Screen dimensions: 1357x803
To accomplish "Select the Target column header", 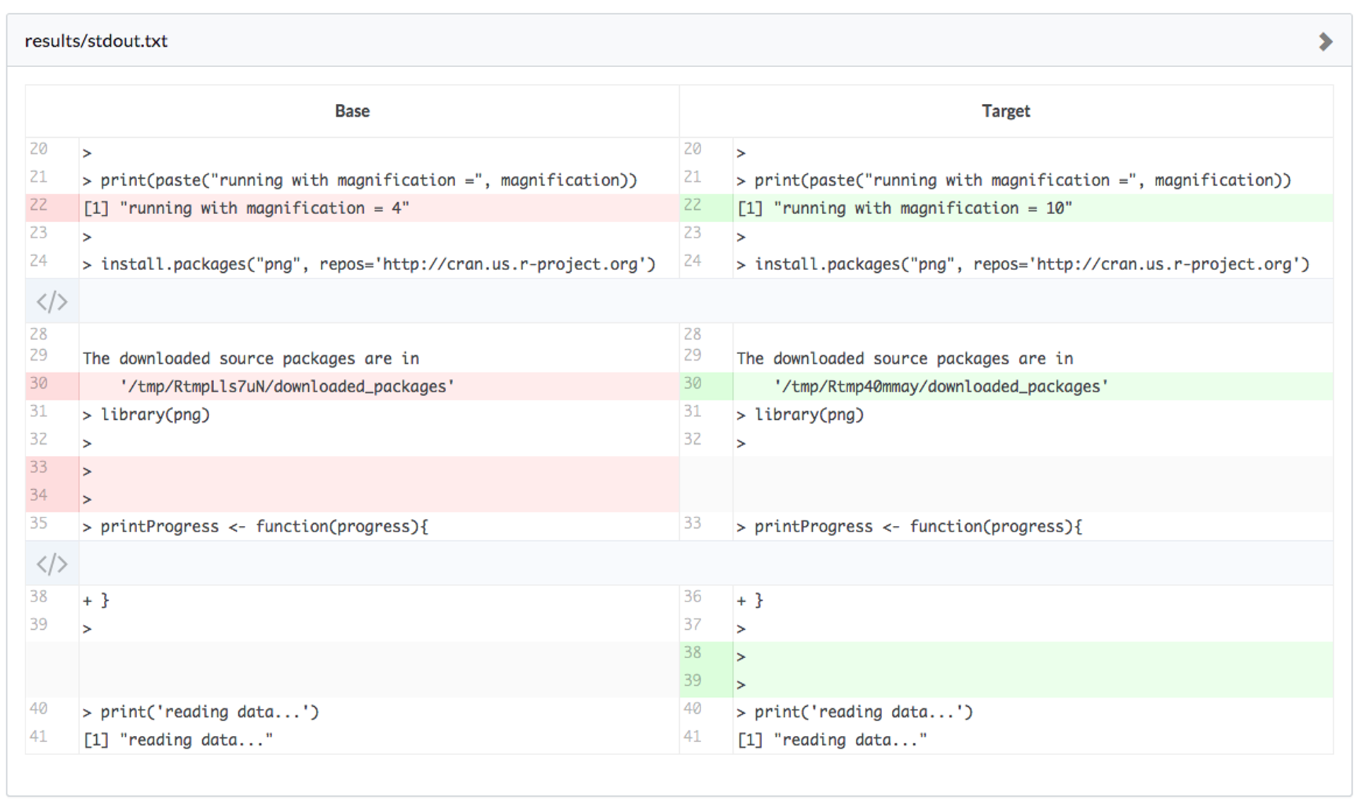I will pyautogui.click(x=1005, y=111).
